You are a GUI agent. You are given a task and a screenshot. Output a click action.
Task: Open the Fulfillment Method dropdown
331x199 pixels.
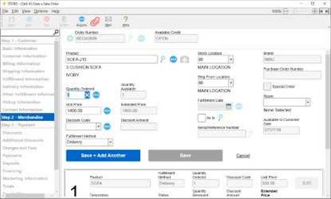coord(110,142)
